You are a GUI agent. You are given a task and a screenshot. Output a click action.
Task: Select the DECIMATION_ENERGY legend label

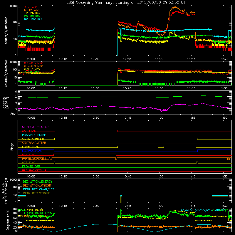[38, 182]
